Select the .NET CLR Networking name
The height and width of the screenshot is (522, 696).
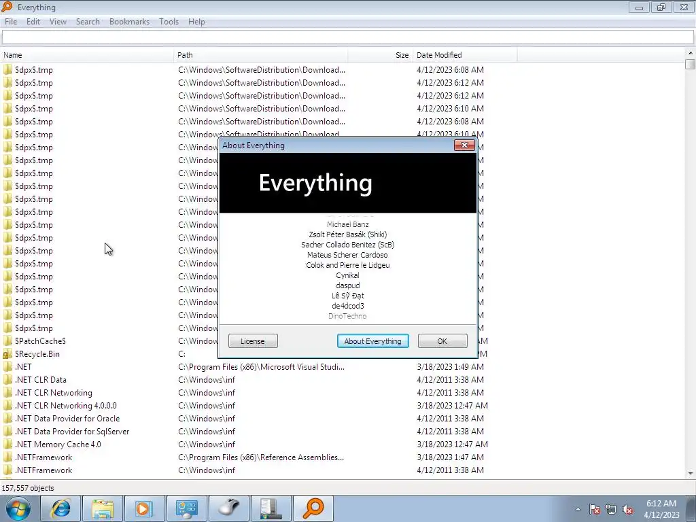[x=54, y=392]
